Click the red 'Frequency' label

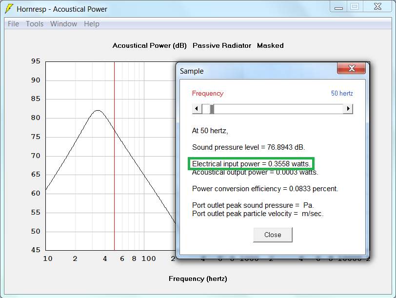tap(208, 94)
